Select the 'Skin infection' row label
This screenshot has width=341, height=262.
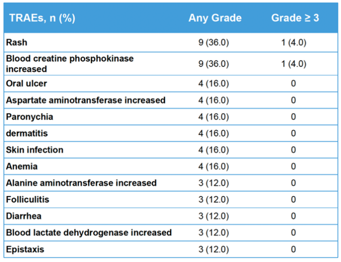click(x=34, y=150)
